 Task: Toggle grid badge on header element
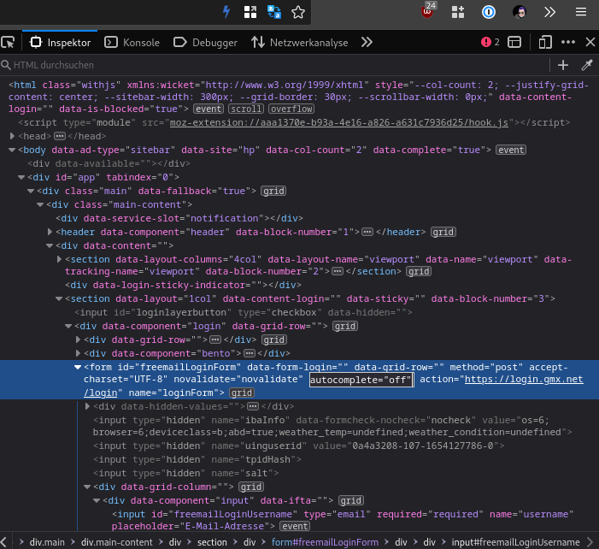443,232
